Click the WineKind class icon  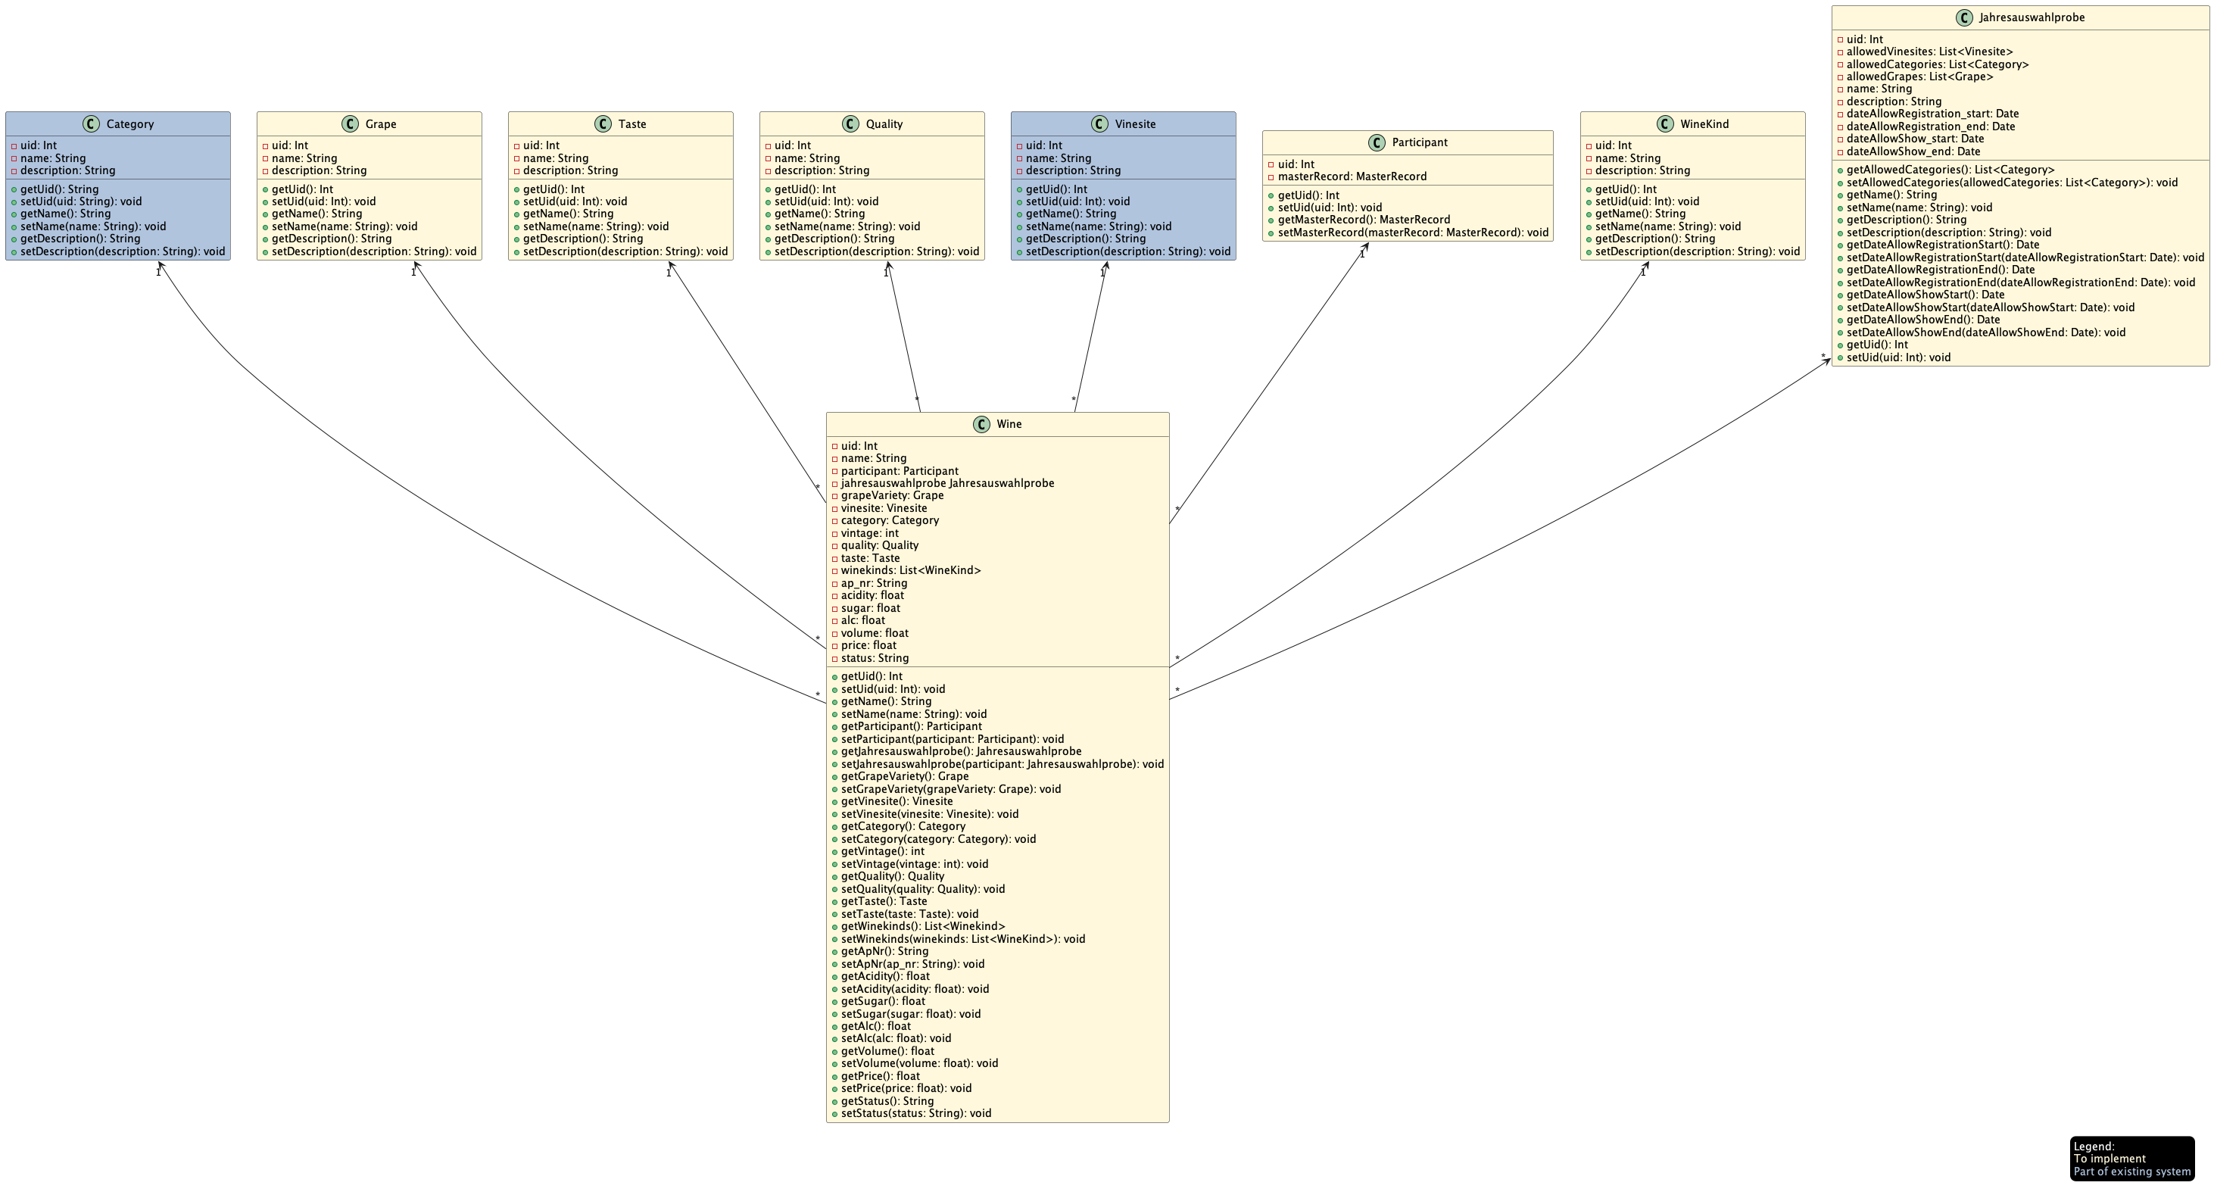[1665, 123]
